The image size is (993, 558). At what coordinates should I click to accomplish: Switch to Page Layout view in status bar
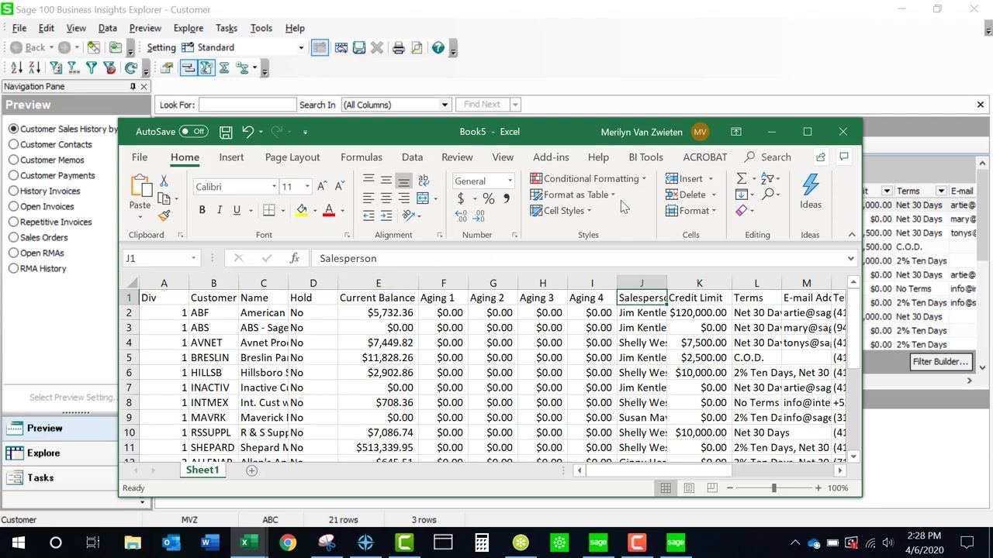(689, 488)
